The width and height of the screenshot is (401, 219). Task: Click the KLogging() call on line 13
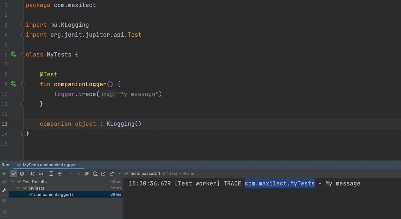pyautogui.click(x=124, y=124)
